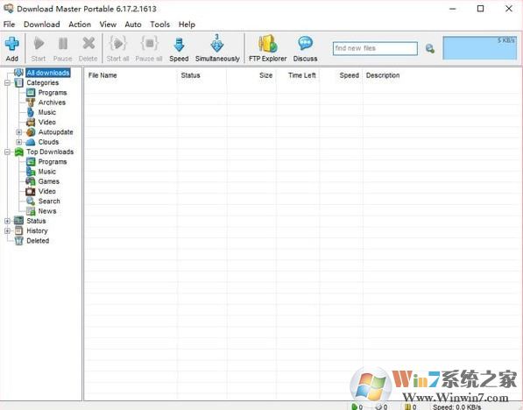Minimize the Download Master window
Viewport: 523px width, 410px height.
pos(453,9)
